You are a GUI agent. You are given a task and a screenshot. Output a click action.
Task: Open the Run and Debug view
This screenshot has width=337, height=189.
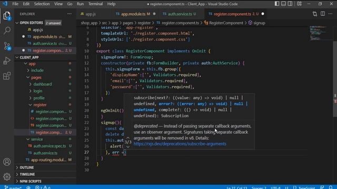click(7, 61)
